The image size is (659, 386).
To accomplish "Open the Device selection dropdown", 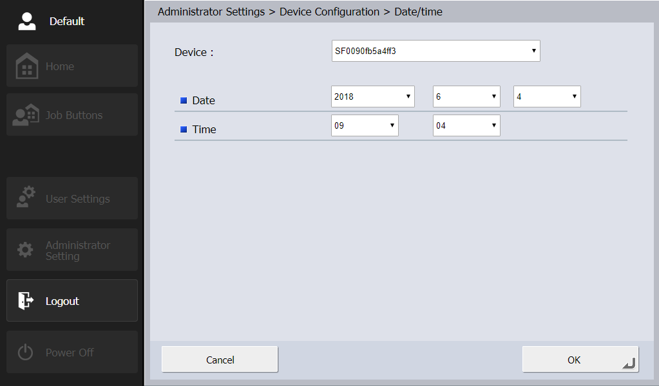I will (435, 51).
